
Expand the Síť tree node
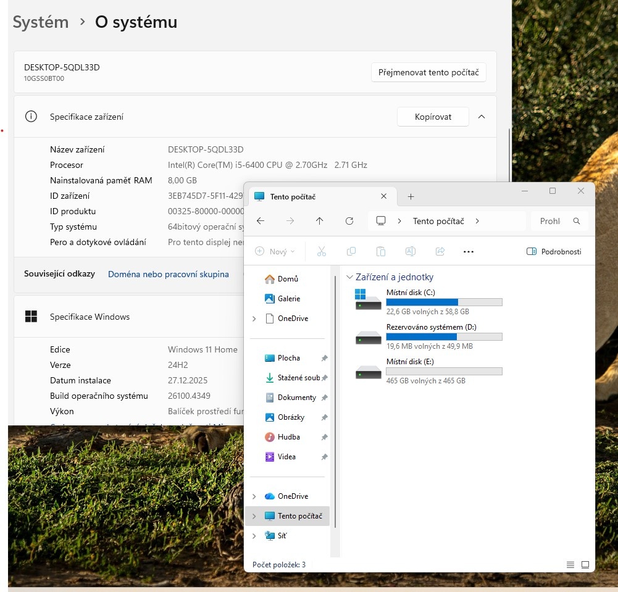(254, 536)
